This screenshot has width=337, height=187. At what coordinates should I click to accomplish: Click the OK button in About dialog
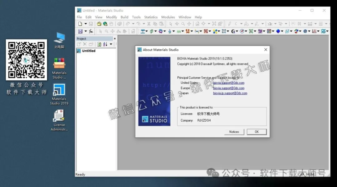(x=257, y=132)
